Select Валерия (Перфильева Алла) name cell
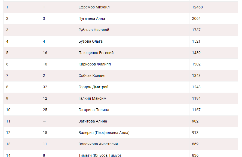This screenshot has height=157, width=242. [x=104, y=133]
